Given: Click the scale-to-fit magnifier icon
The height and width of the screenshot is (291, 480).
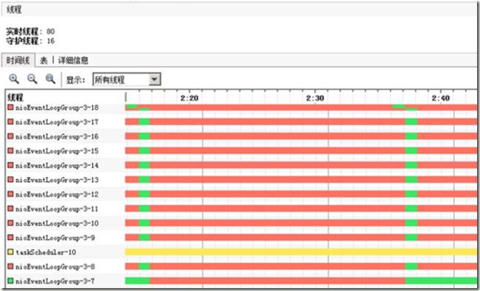Looking at the screenshot, I should coord(50,79).
